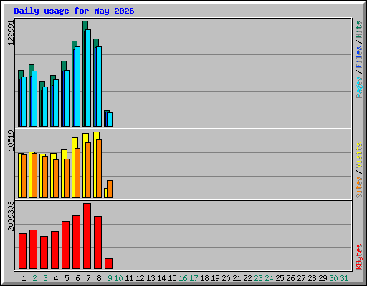Click the cyan Pages bar for day 3
Screen dimensions: 367x286
pyautogui.click(x=45, y=107)
